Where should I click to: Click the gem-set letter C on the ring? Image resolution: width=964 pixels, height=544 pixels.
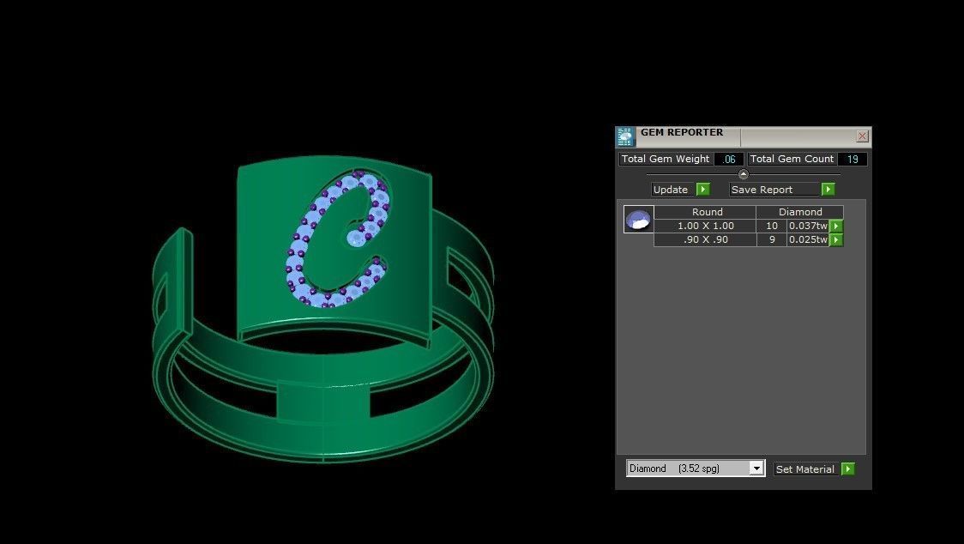pos(339,239)
